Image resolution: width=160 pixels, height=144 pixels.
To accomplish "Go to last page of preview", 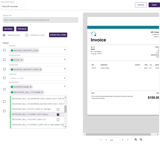I will click(128, 140).
